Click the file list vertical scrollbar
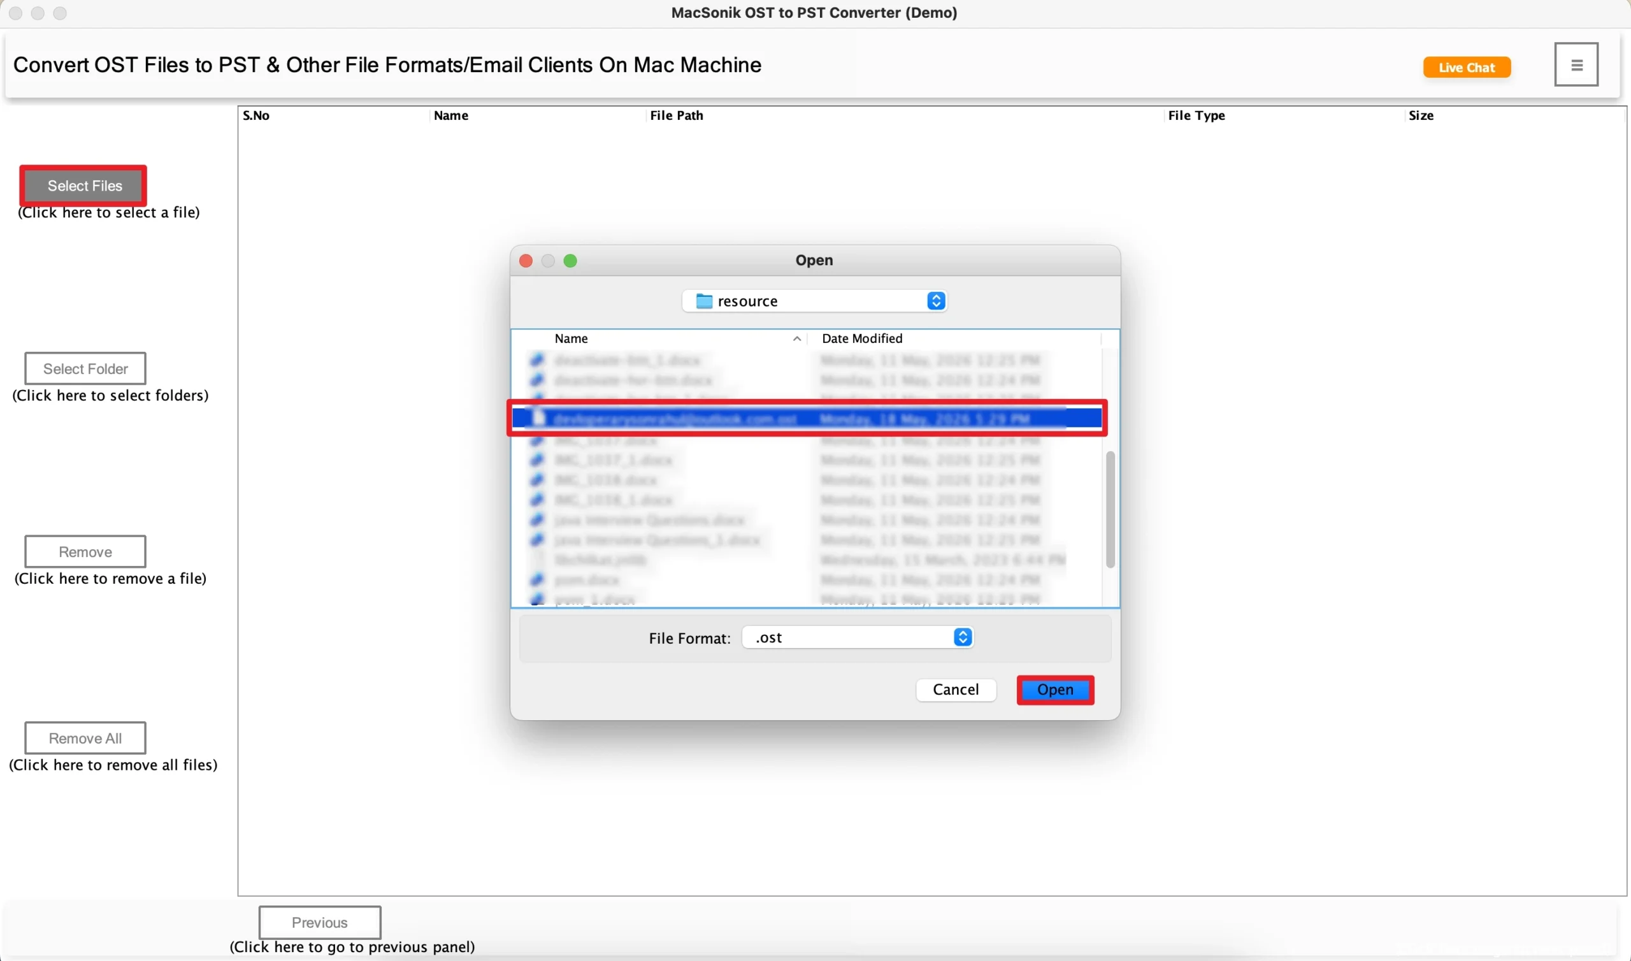Image resolution: width=1631 pixels, height=961 pixels. tap(1110, 510)
